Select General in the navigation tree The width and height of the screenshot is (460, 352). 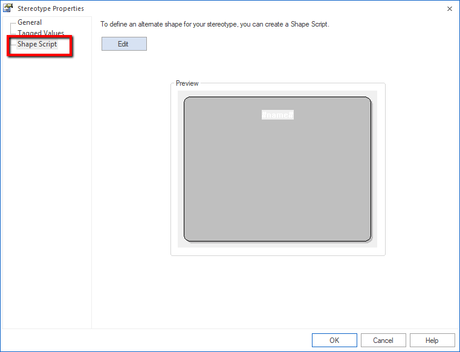point(30,22)
